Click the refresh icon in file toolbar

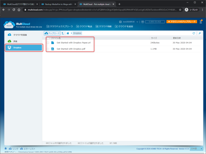194,33
